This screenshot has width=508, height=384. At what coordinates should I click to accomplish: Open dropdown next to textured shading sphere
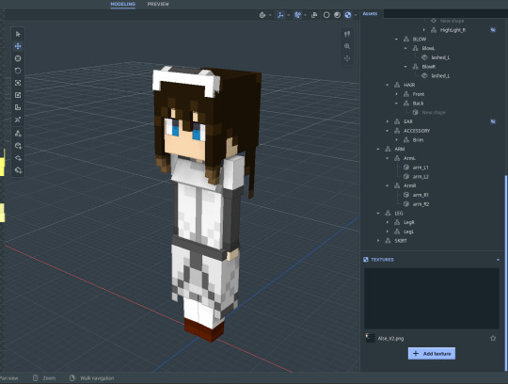(356, 15)
